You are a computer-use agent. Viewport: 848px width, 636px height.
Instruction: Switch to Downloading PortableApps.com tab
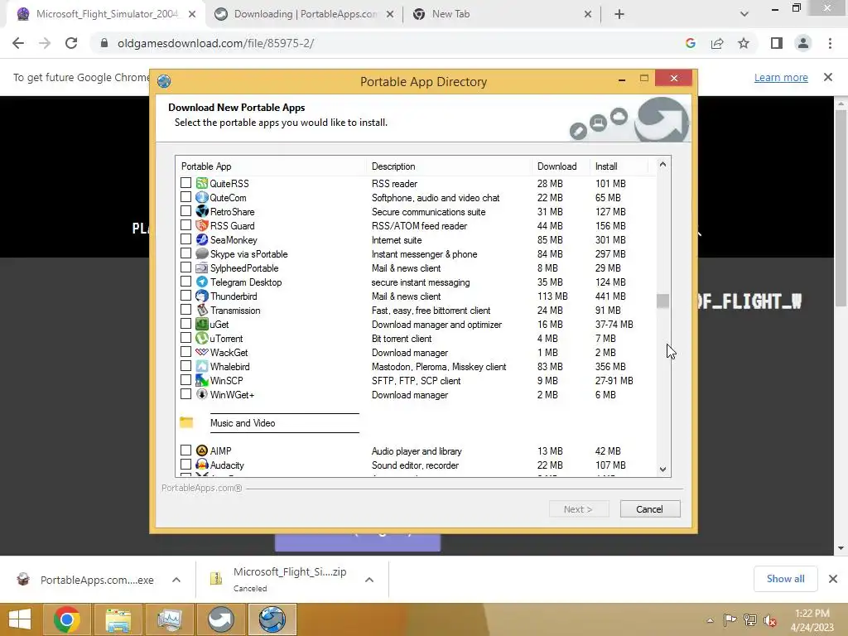pyautogui.click(x=304, y=14)
